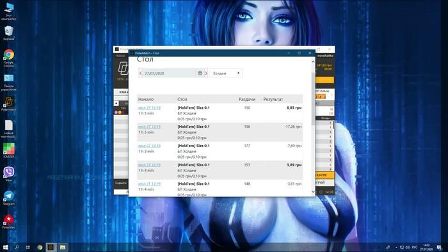Image resolution: width=448 pixels, height=252 pixels.
Task: Open the session link in the 3,89 грн row
Action: click(149, 164)
